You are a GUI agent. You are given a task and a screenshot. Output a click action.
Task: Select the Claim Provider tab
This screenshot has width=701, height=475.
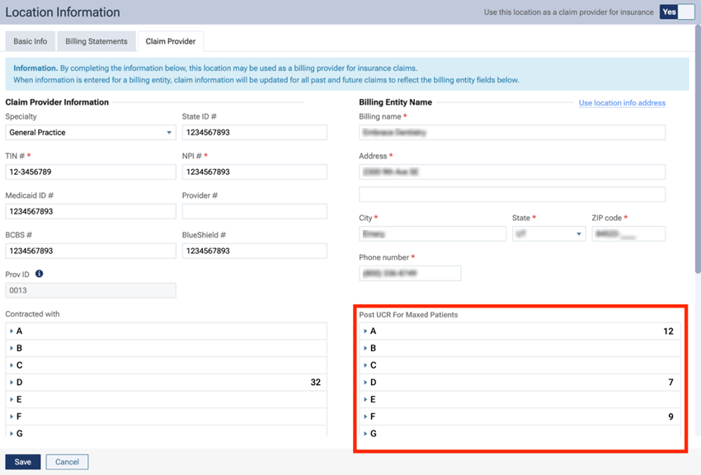171,41
